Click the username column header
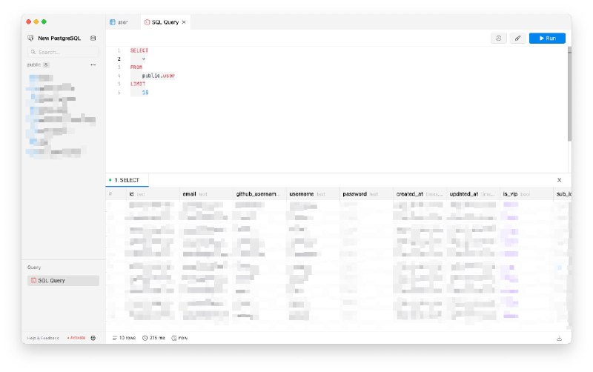The width and height of the screenshot is (593, 372). 313,194
